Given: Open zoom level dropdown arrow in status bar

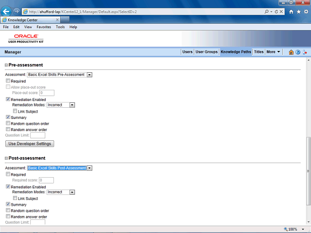Looking at the screenshot, I should 303,229.
